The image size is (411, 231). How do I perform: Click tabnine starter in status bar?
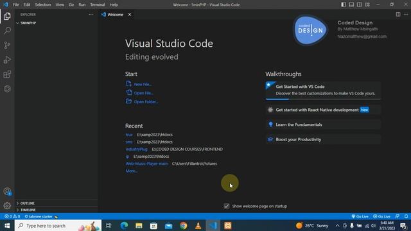41,217
